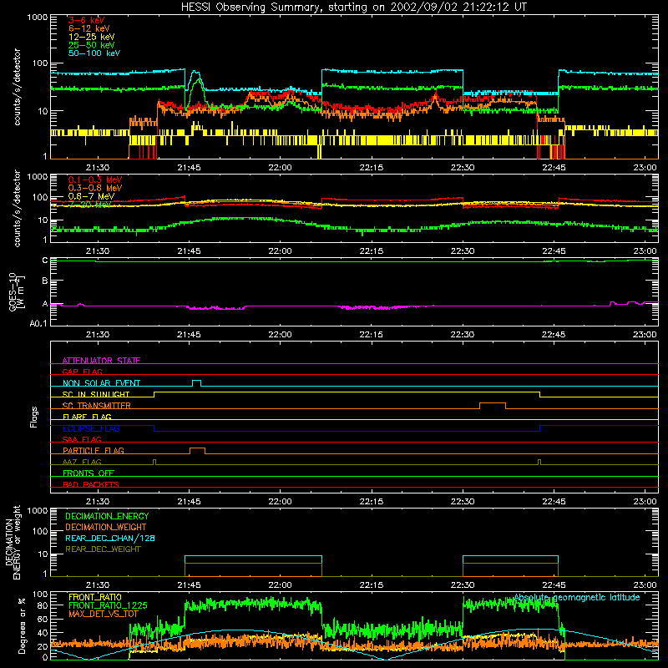Click the '21:45' tick label under GOES panel
This screenshot has height=668, width=668.
(x=189, y=335)
